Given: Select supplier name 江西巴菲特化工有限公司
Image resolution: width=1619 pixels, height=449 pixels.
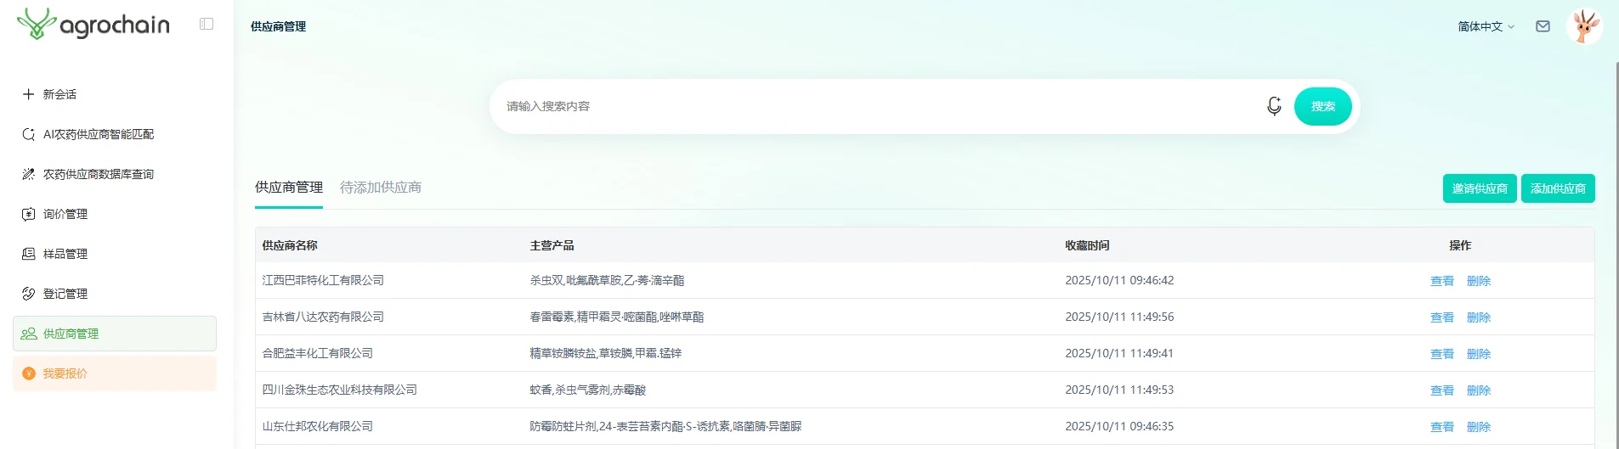Looking at the screenshot, I should click(x=323, y=280).
